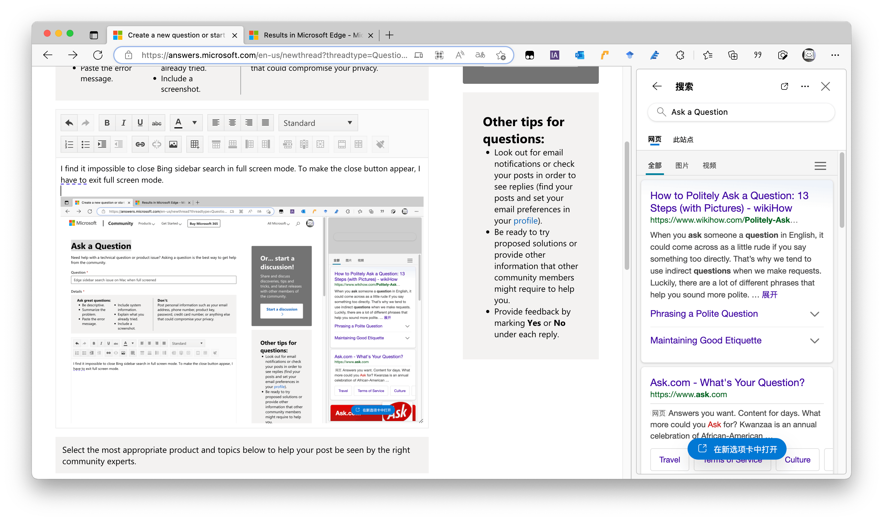Select the 图片 images tab in sidebar
This screenshot has height=521, width=883.
coord(682,165)
